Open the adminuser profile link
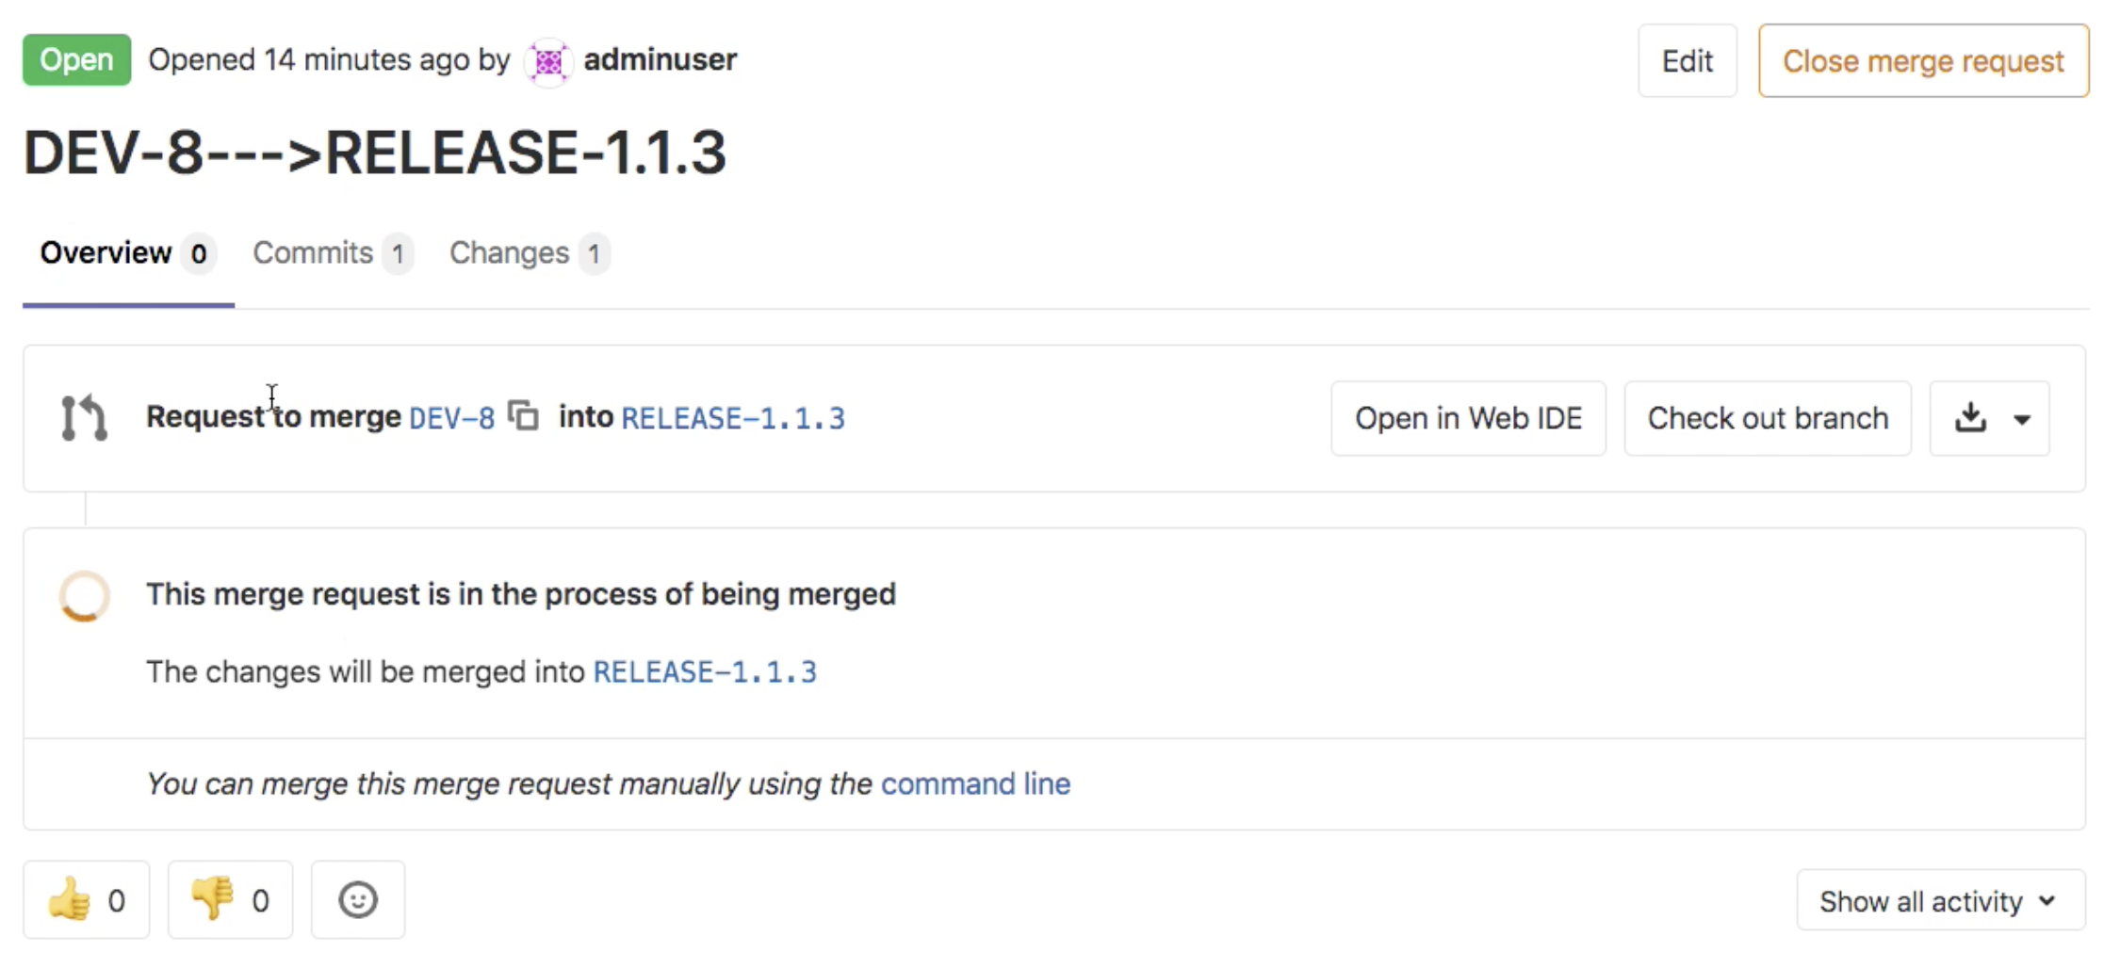Image resolution: width=2120 pixels, height=968 pixels. [x=660, y=60]
